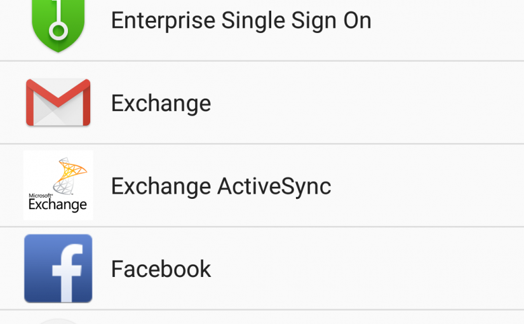Tap the green shield key icon
Screen dimensions: 524x324
pyautogui.click(x=58, y=25)
